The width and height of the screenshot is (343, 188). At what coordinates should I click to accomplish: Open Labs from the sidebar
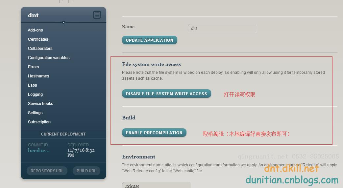point(32,85)
